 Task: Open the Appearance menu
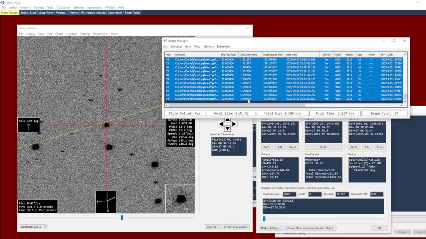point(95,8)
